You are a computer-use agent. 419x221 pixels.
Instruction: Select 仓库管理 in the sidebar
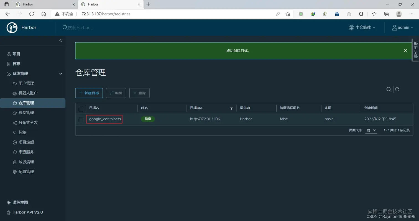click(33, 103)
